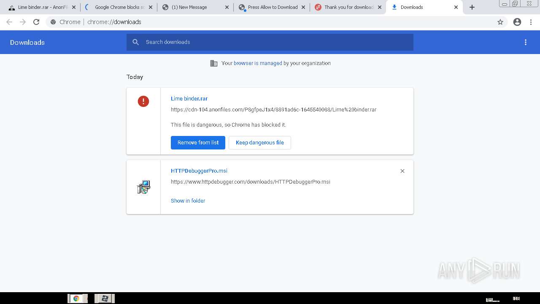
Task: Remove HTTPDebuggerPro.msi from the list
Action: pos(402,171)
